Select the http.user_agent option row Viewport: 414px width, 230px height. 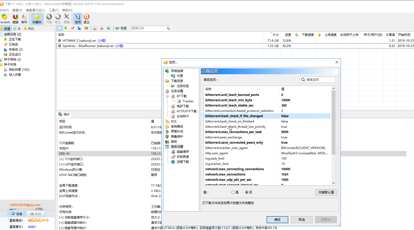[x=267, y=153]
